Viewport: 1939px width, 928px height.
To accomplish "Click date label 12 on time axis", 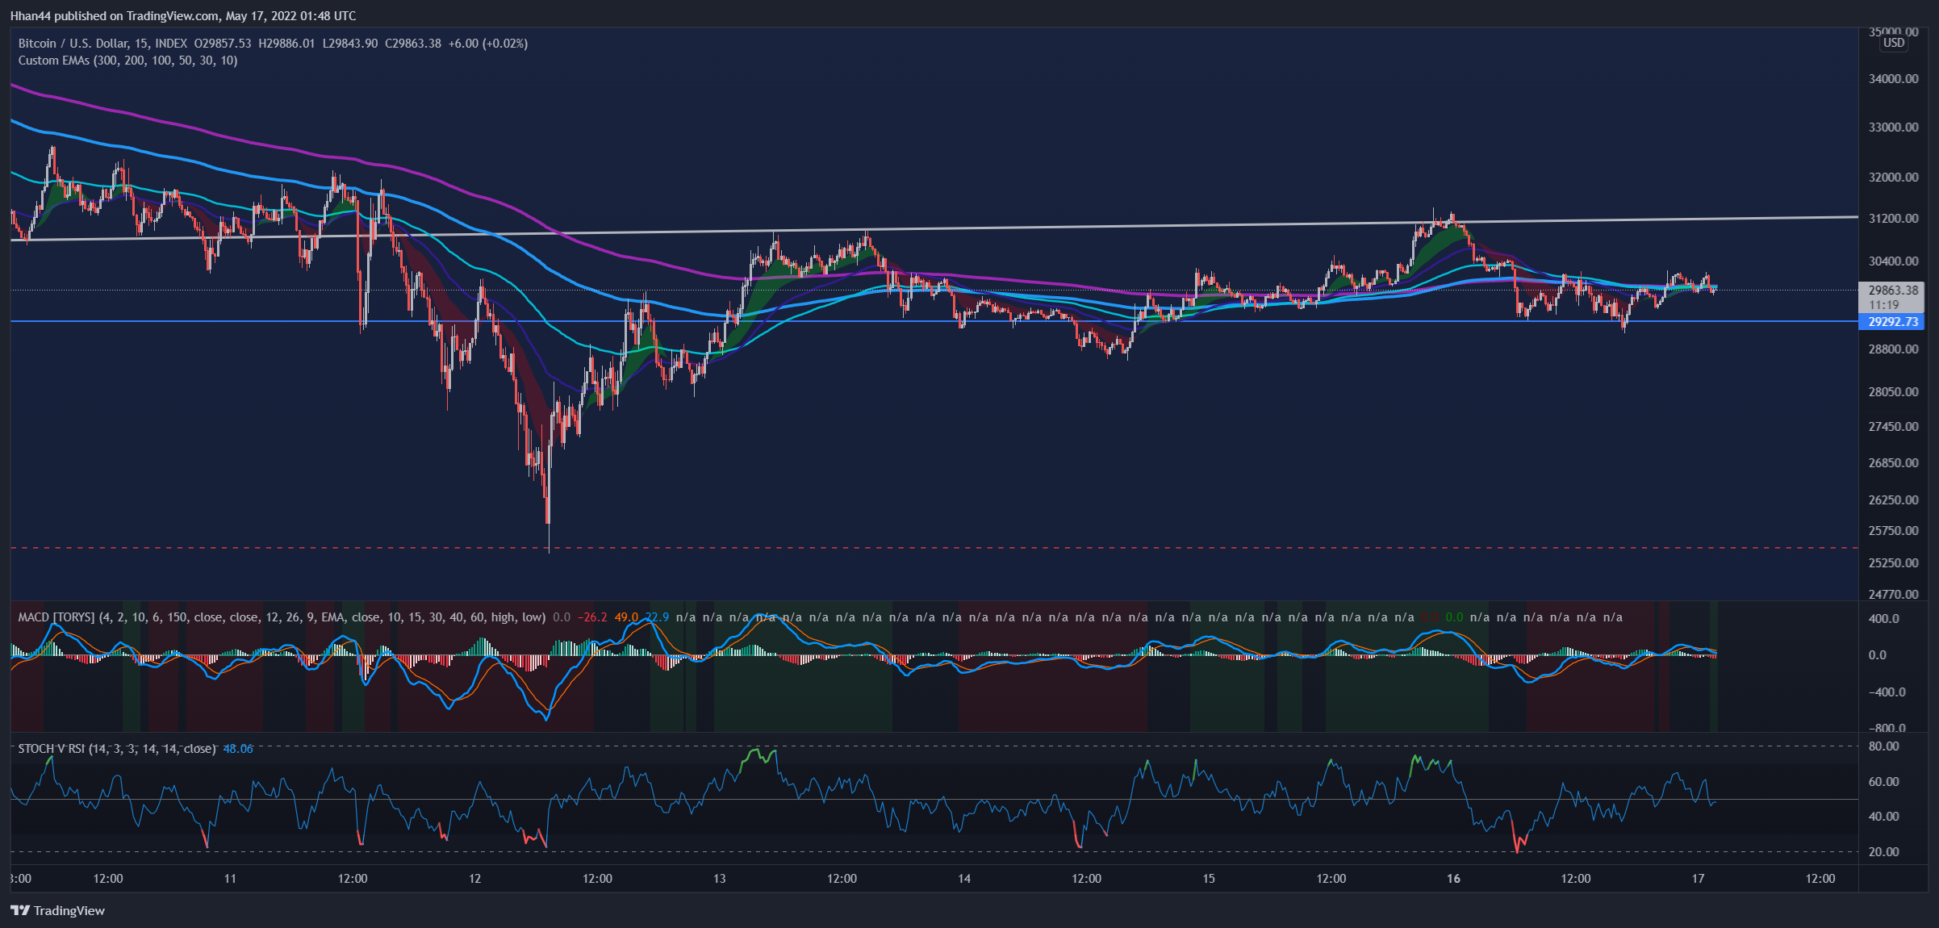I will 474,879.
